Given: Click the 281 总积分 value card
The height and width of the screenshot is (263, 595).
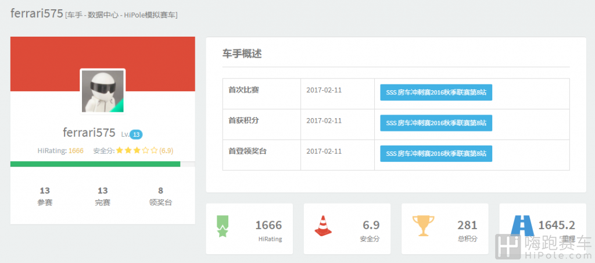Looking at the screenshot, I should click(445, 229).
